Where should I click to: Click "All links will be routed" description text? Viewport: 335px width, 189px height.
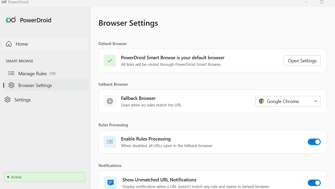tap(171, 64)
